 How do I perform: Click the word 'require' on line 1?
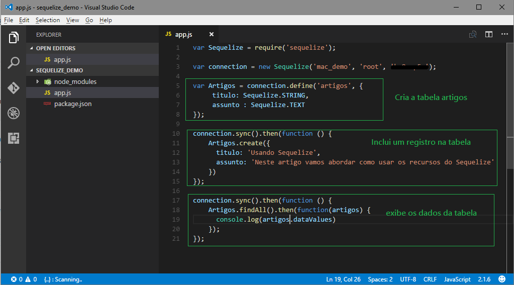pyautogui.click(x=268, y=48)
